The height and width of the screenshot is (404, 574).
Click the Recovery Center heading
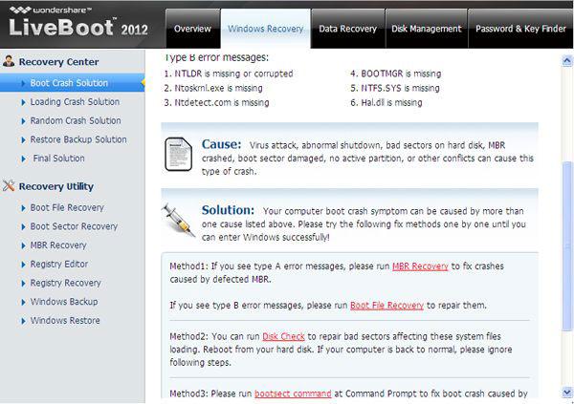point(58,62)
